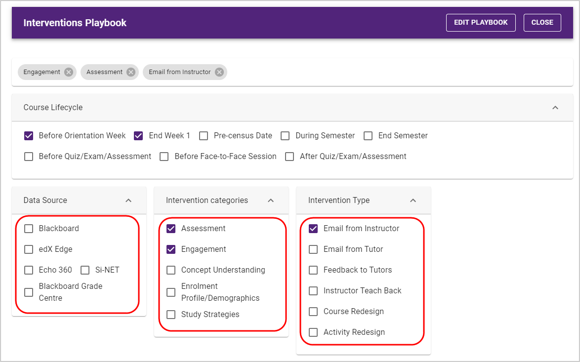Viewport: 580px width, 362px height.
Task: Enable the Study Strategies checkbox
Action: (171, 314)
